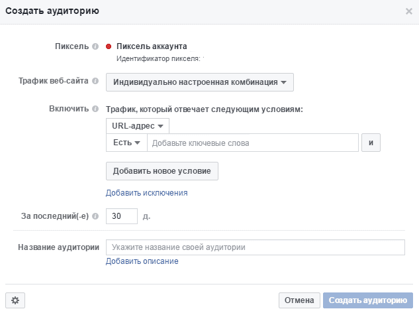This screenshot has height=313, width=419.
Task: Click the info icon next to За последний(-е)
Action: click(95, 216)
